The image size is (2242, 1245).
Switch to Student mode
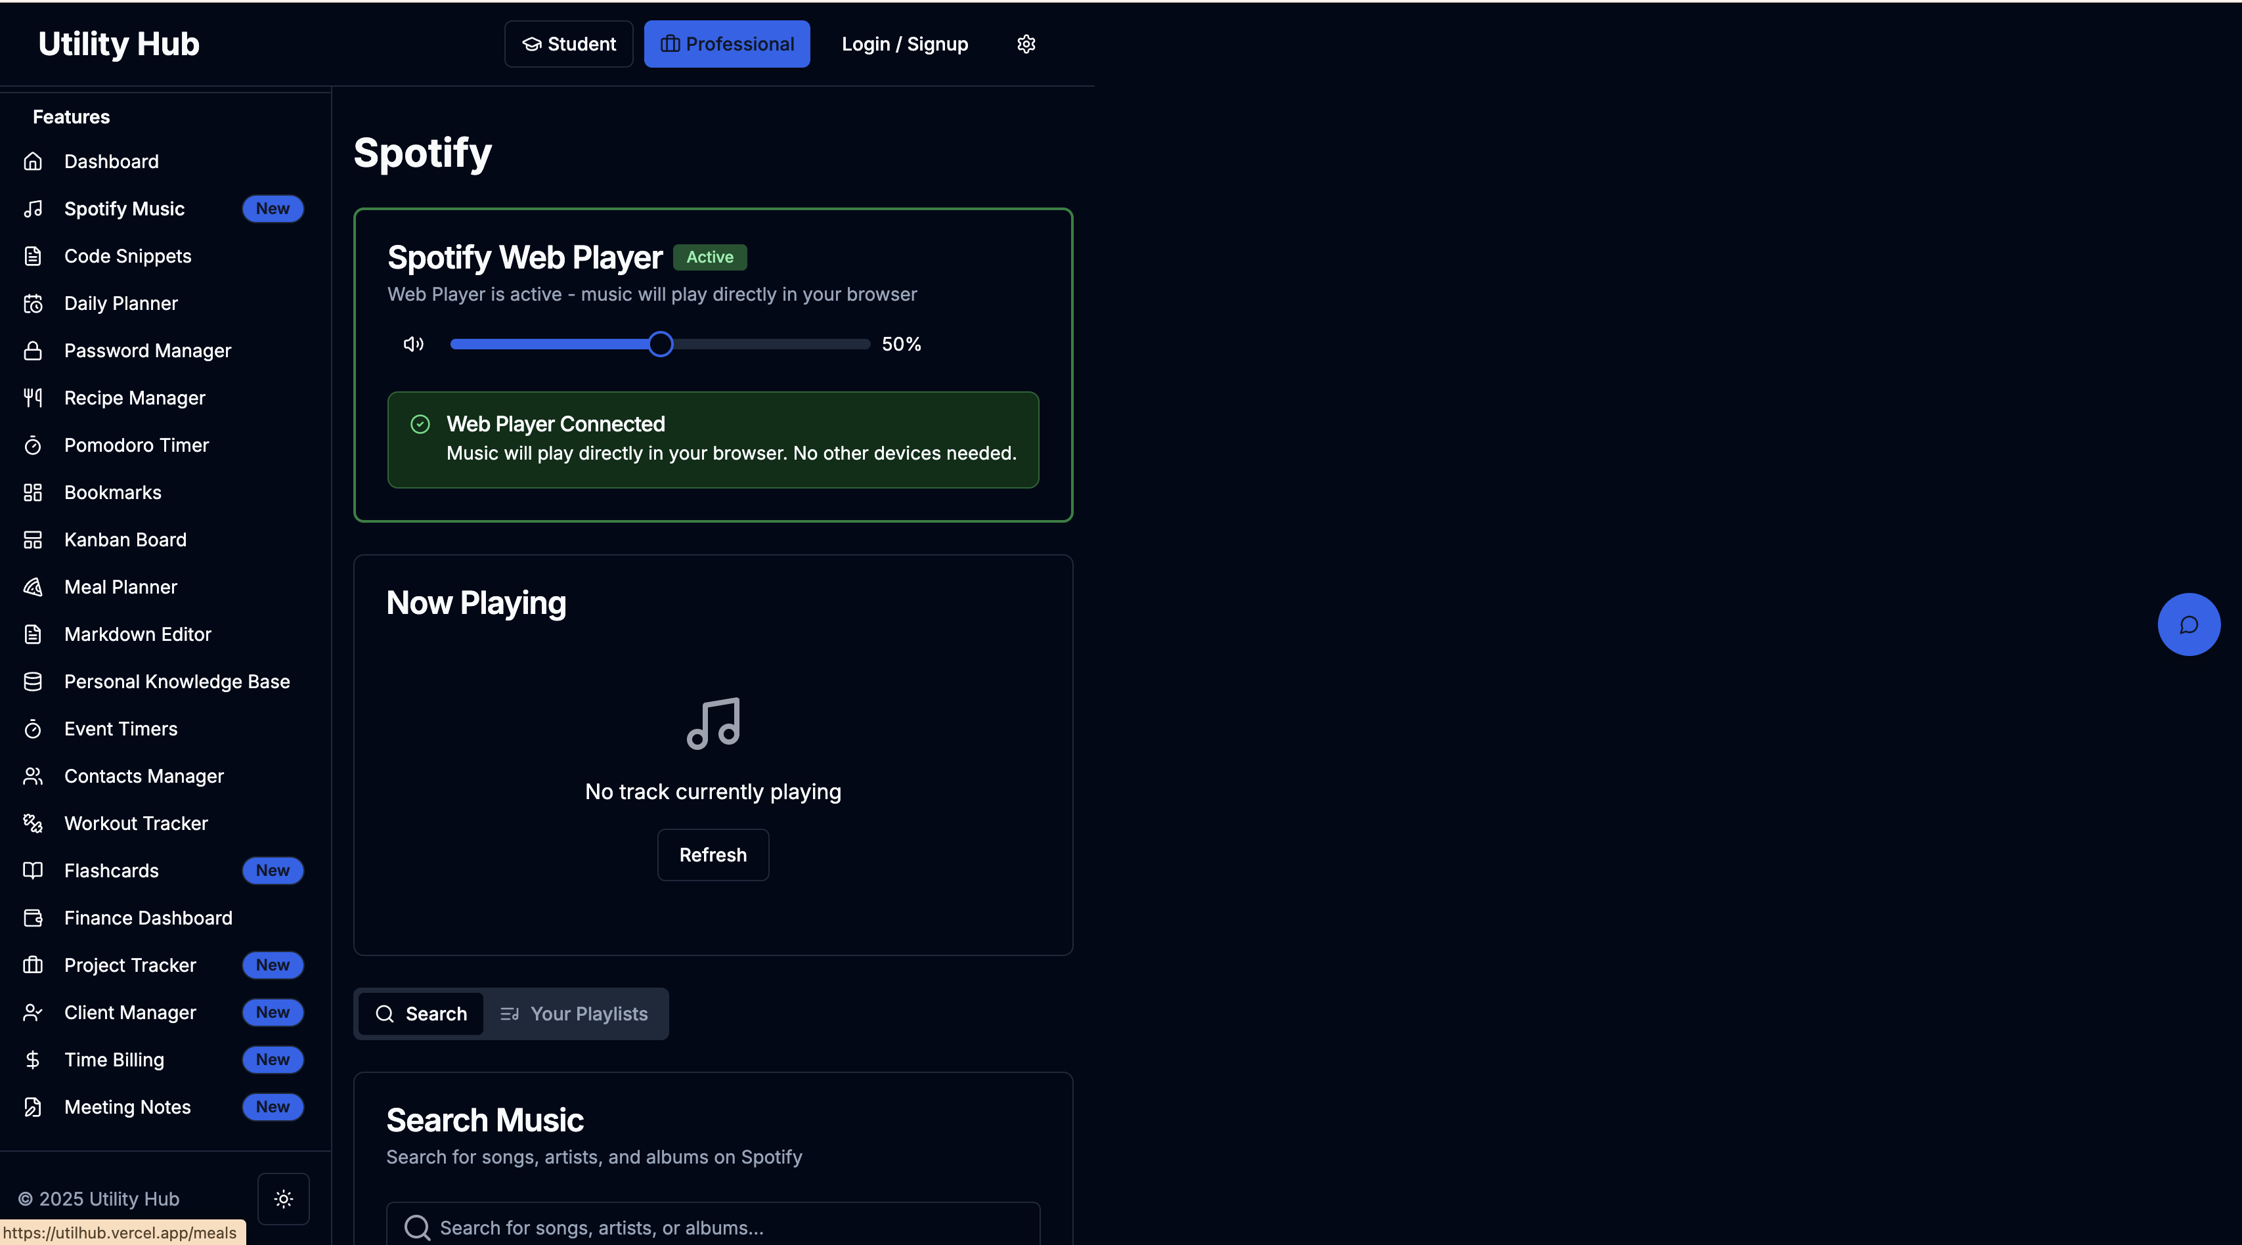coord(568,45)
